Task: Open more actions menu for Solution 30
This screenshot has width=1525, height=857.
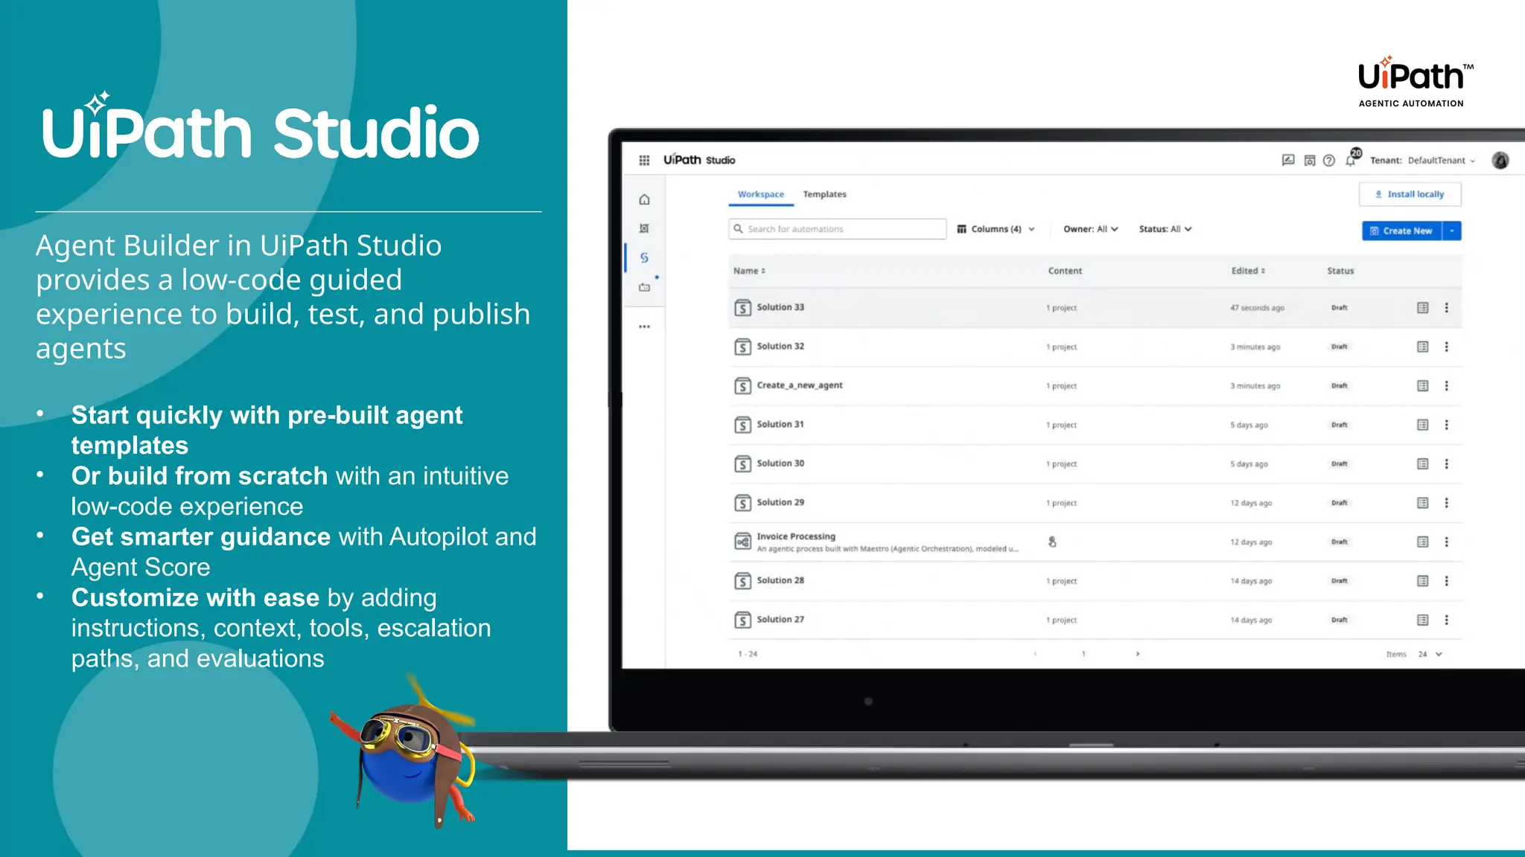Action: coord(1447,464)
